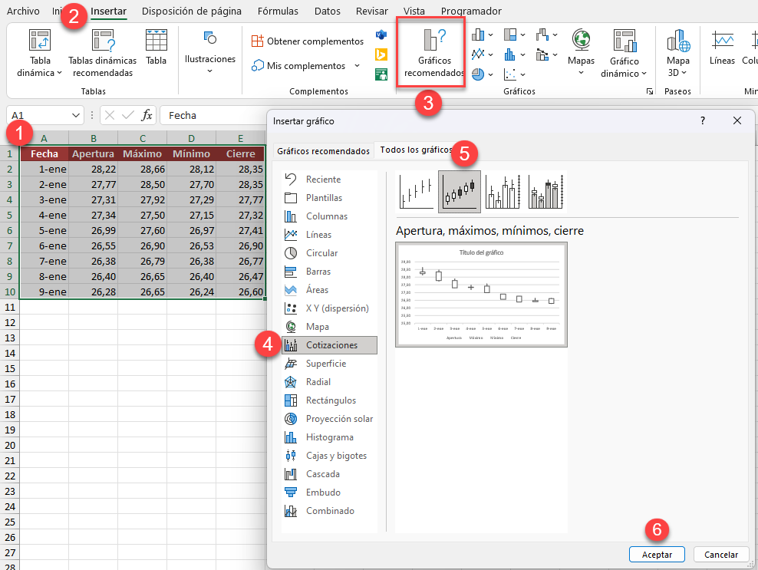Select the Cotizaciones chart type

click(329, 345)
